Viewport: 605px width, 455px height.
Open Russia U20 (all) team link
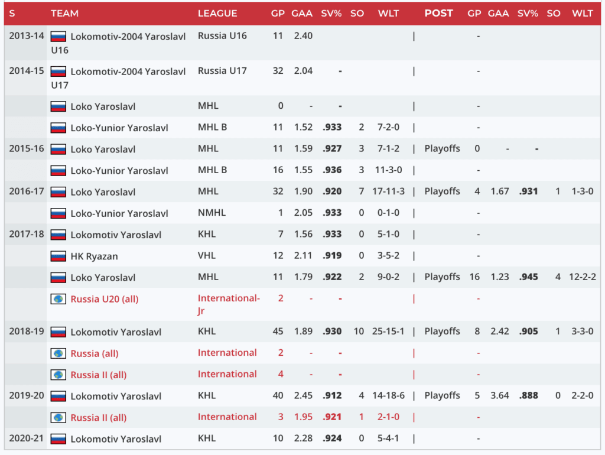pos(104,299)
